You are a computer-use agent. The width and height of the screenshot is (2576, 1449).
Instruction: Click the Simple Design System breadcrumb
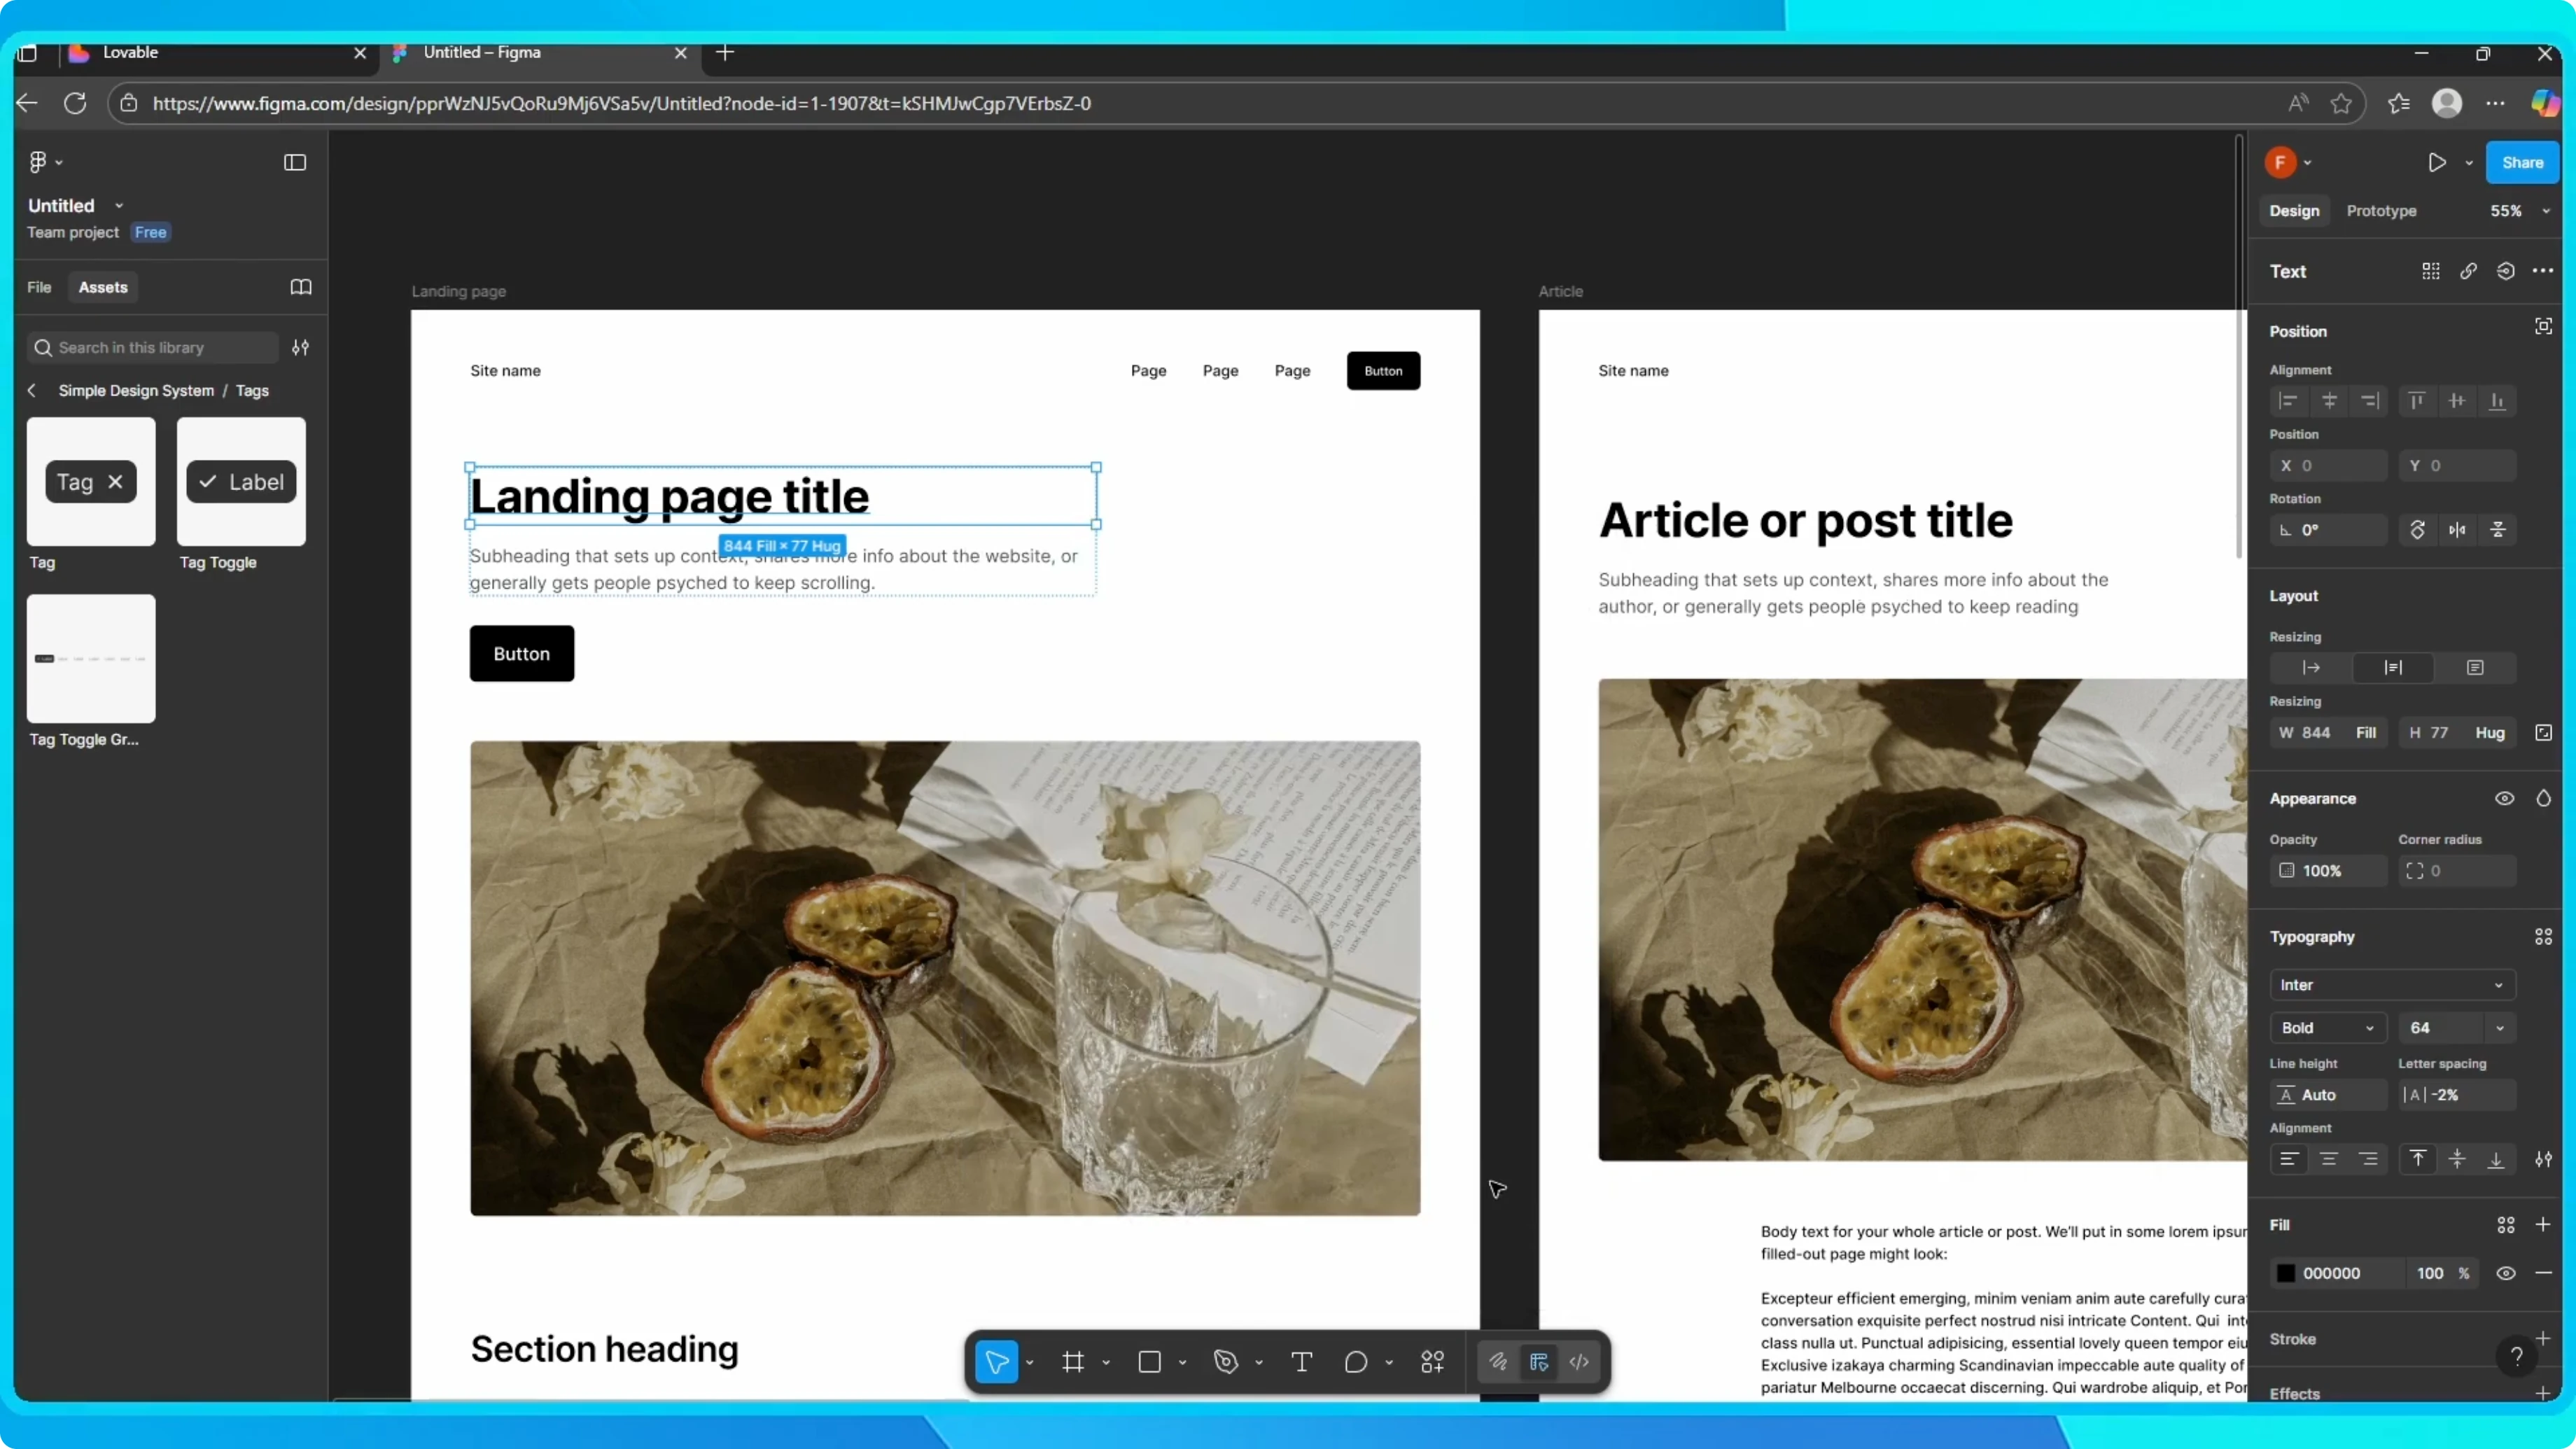click(136, 390)
